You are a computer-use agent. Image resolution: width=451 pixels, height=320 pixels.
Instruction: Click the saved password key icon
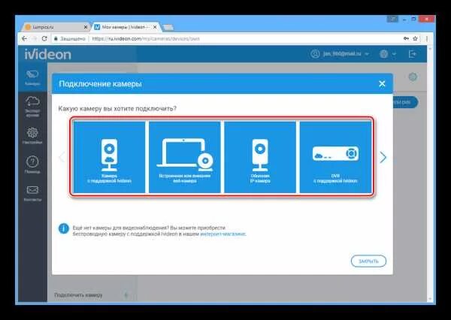pos(406,38)
